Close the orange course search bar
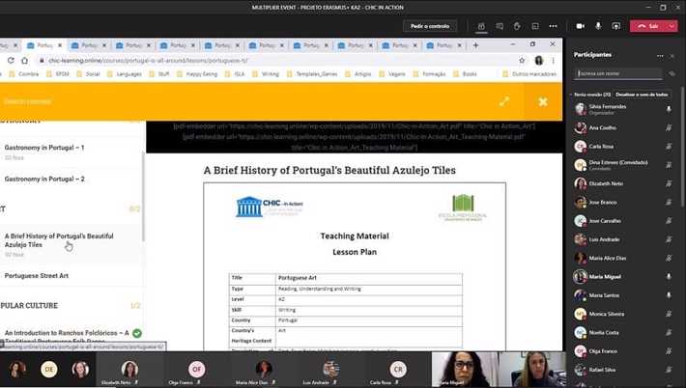The height and width of the screenshot is (388, 686). [x=543, y=101]
